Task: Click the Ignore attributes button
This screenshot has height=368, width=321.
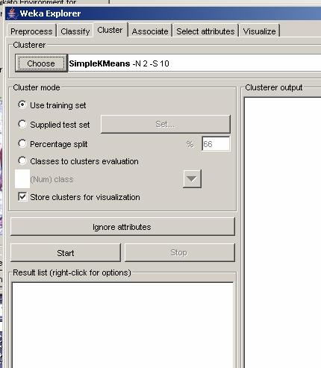Action: click(122, 227)
